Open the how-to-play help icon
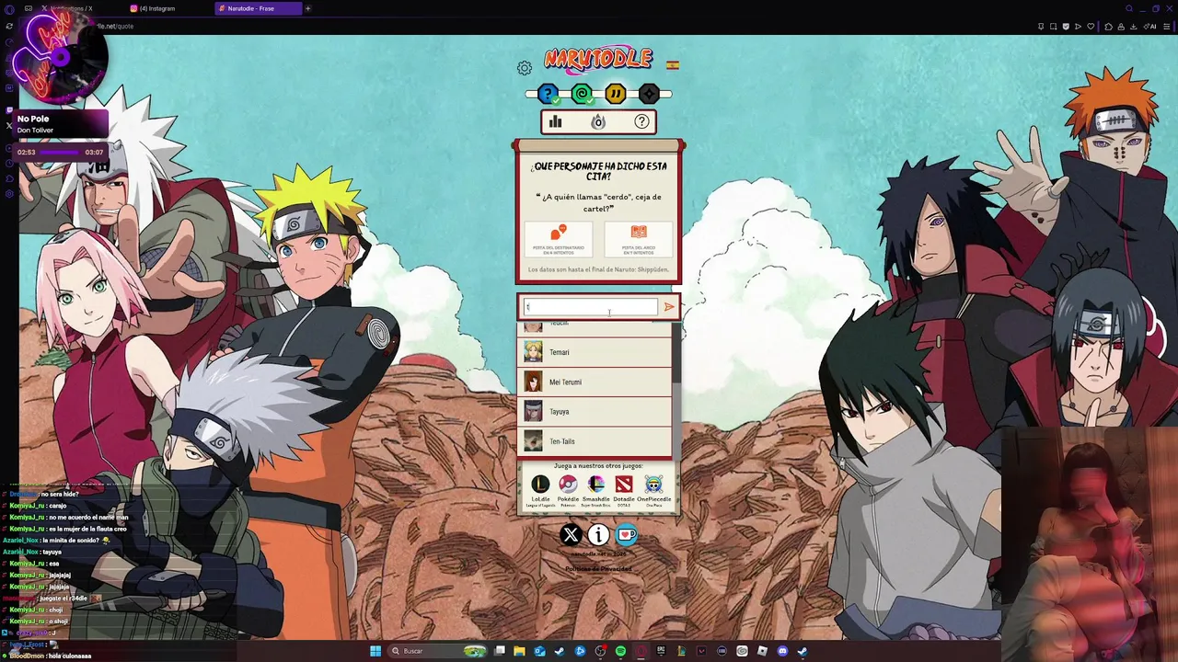1178x662 pixels. 641,121
